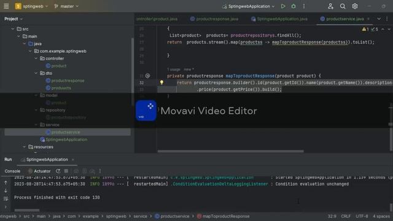Click the editor horizontal scrollbar
The height and width of the screenshot is (221, 393).
[231, 151]
